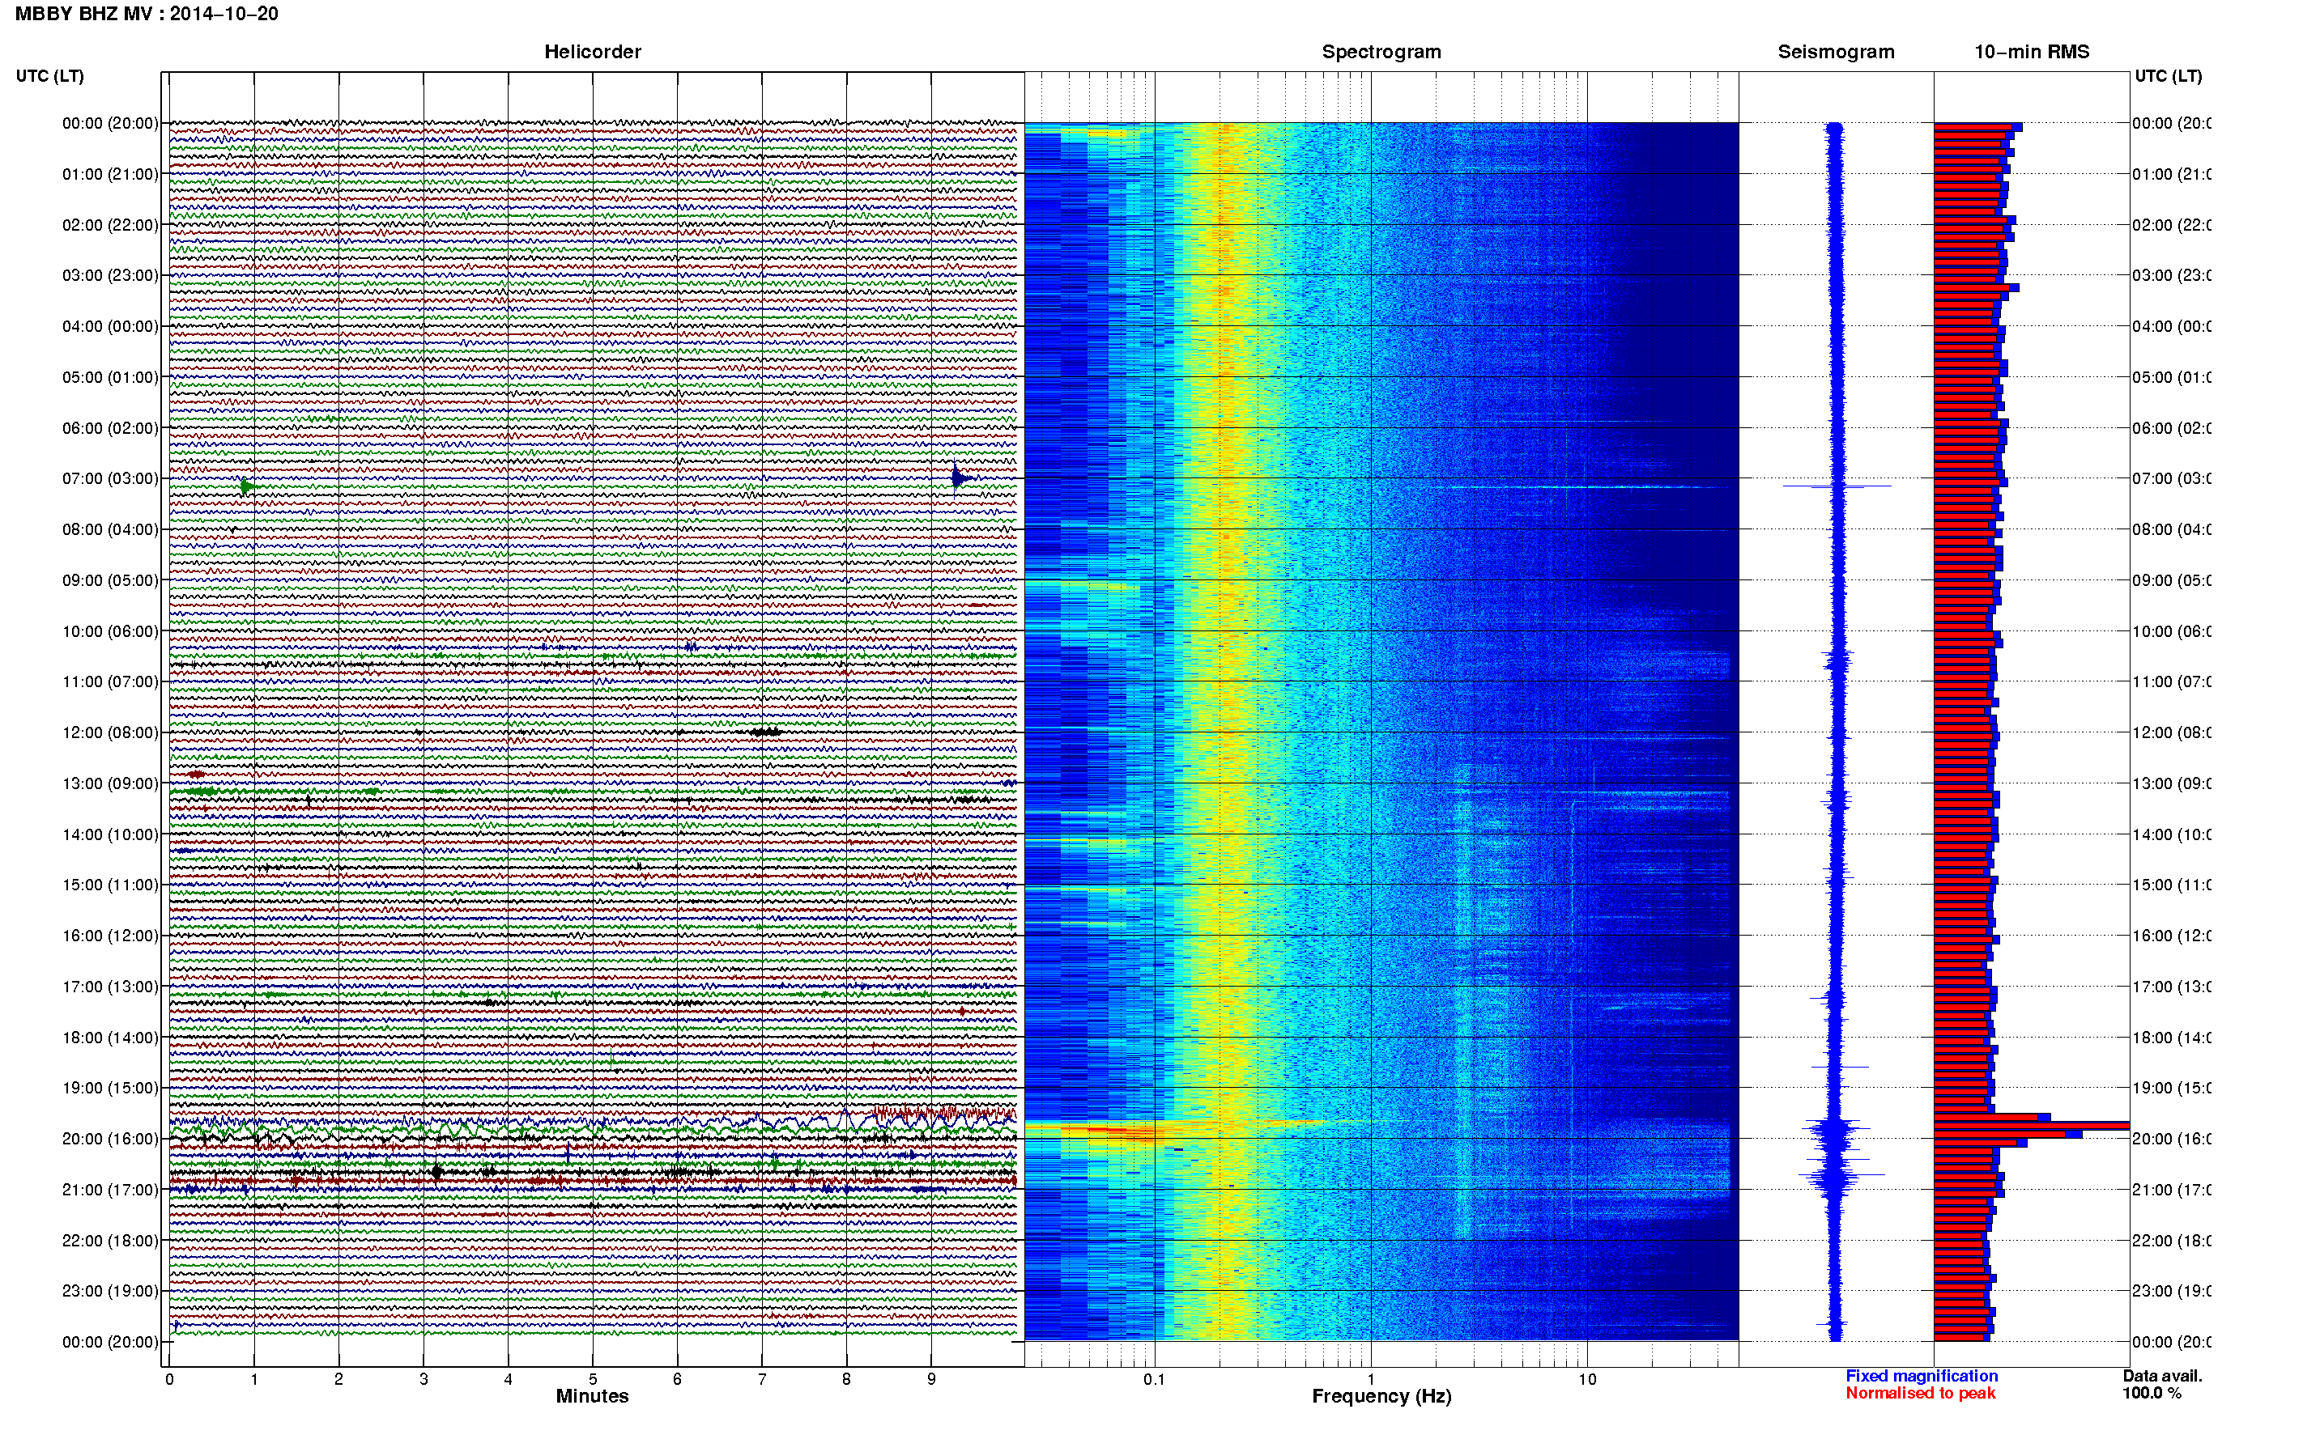Select the right-side '13:00' time label
This screenshot has height=1439, width=2303.
coord(2171,784)
